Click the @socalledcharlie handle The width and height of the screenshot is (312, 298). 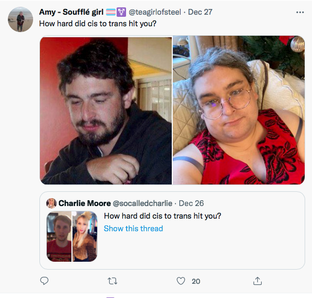(142, 203)
